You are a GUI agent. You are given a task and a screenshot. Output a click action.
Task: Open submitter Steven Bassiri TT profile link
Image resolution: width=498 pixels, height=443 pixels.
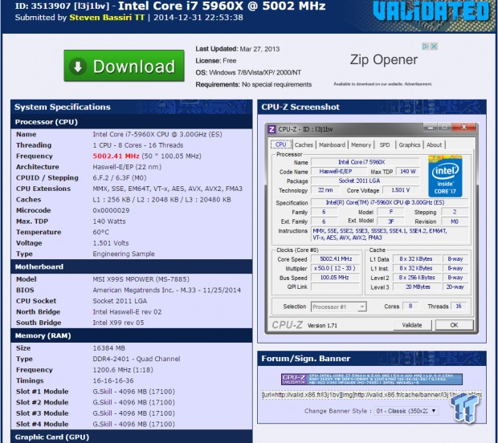pos(107,18)
